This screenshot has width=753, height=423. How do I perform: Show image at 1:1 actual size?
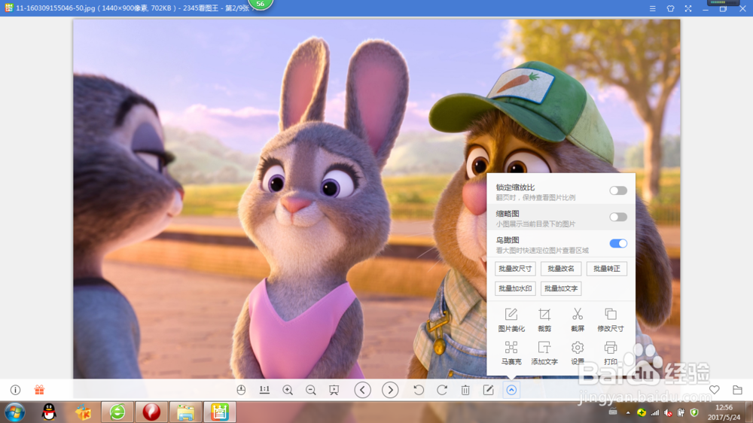point(264,390)
